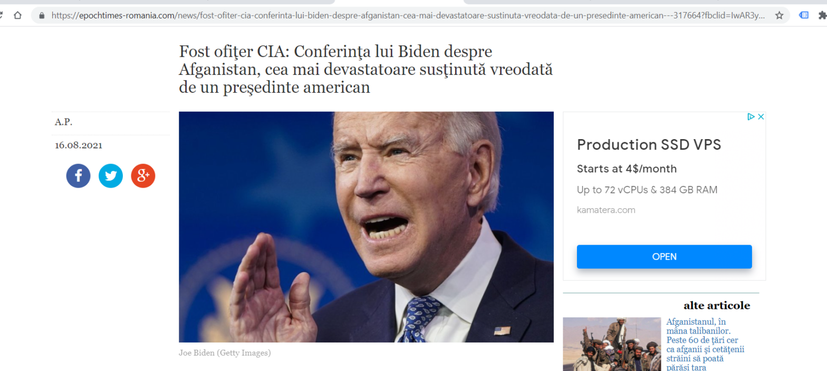The image size is (827, 371).
Task: Open the browser extensions puzzle icon
Action: point(823,15)
